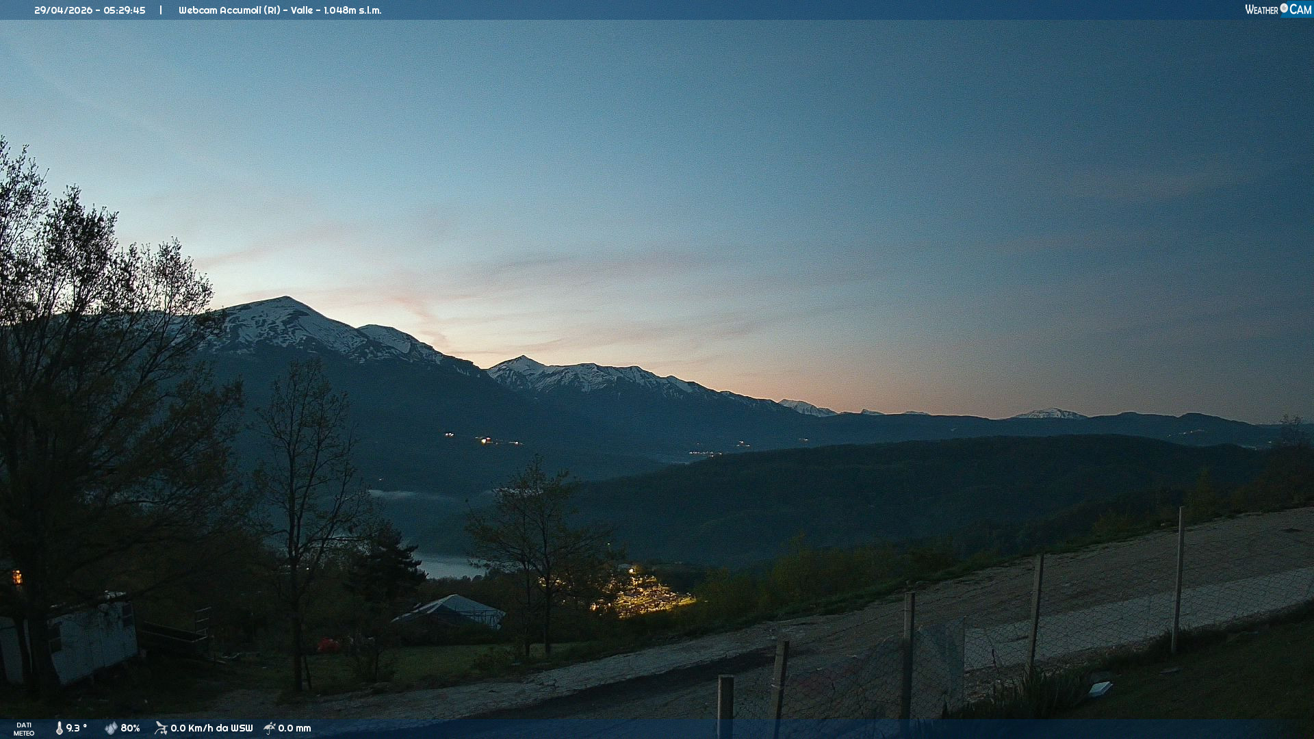Click the WeatherCAM logo
This screenshot has width=1314, height=739.
1278,10
